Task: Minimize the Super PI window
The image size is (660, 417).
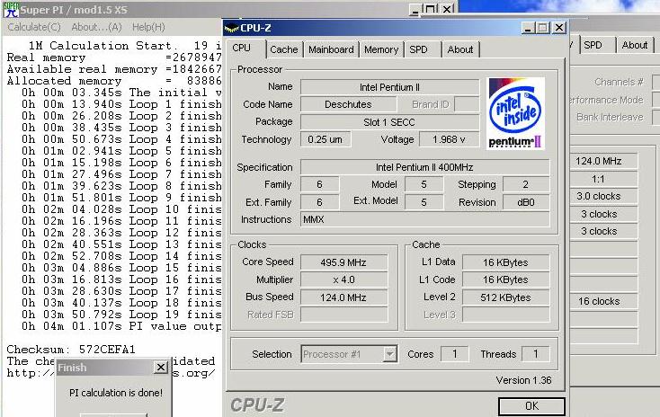Action: 415,9
